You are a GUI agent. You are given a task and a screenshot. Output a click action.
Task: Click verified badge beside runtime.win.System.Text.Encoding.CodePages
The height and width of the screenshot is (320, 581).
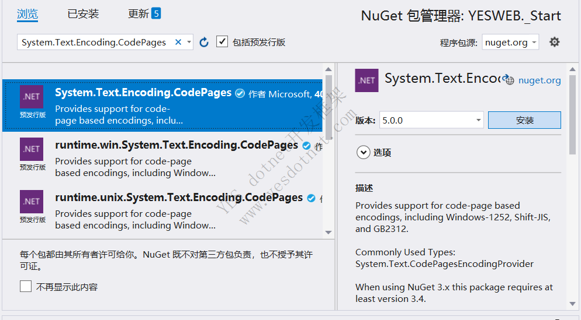pyautogui.click(x=306, y=146)
